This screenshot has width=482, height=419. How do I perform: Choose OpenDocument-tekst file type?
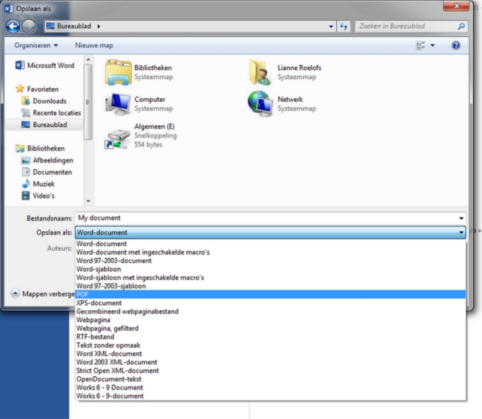(271, 379)
